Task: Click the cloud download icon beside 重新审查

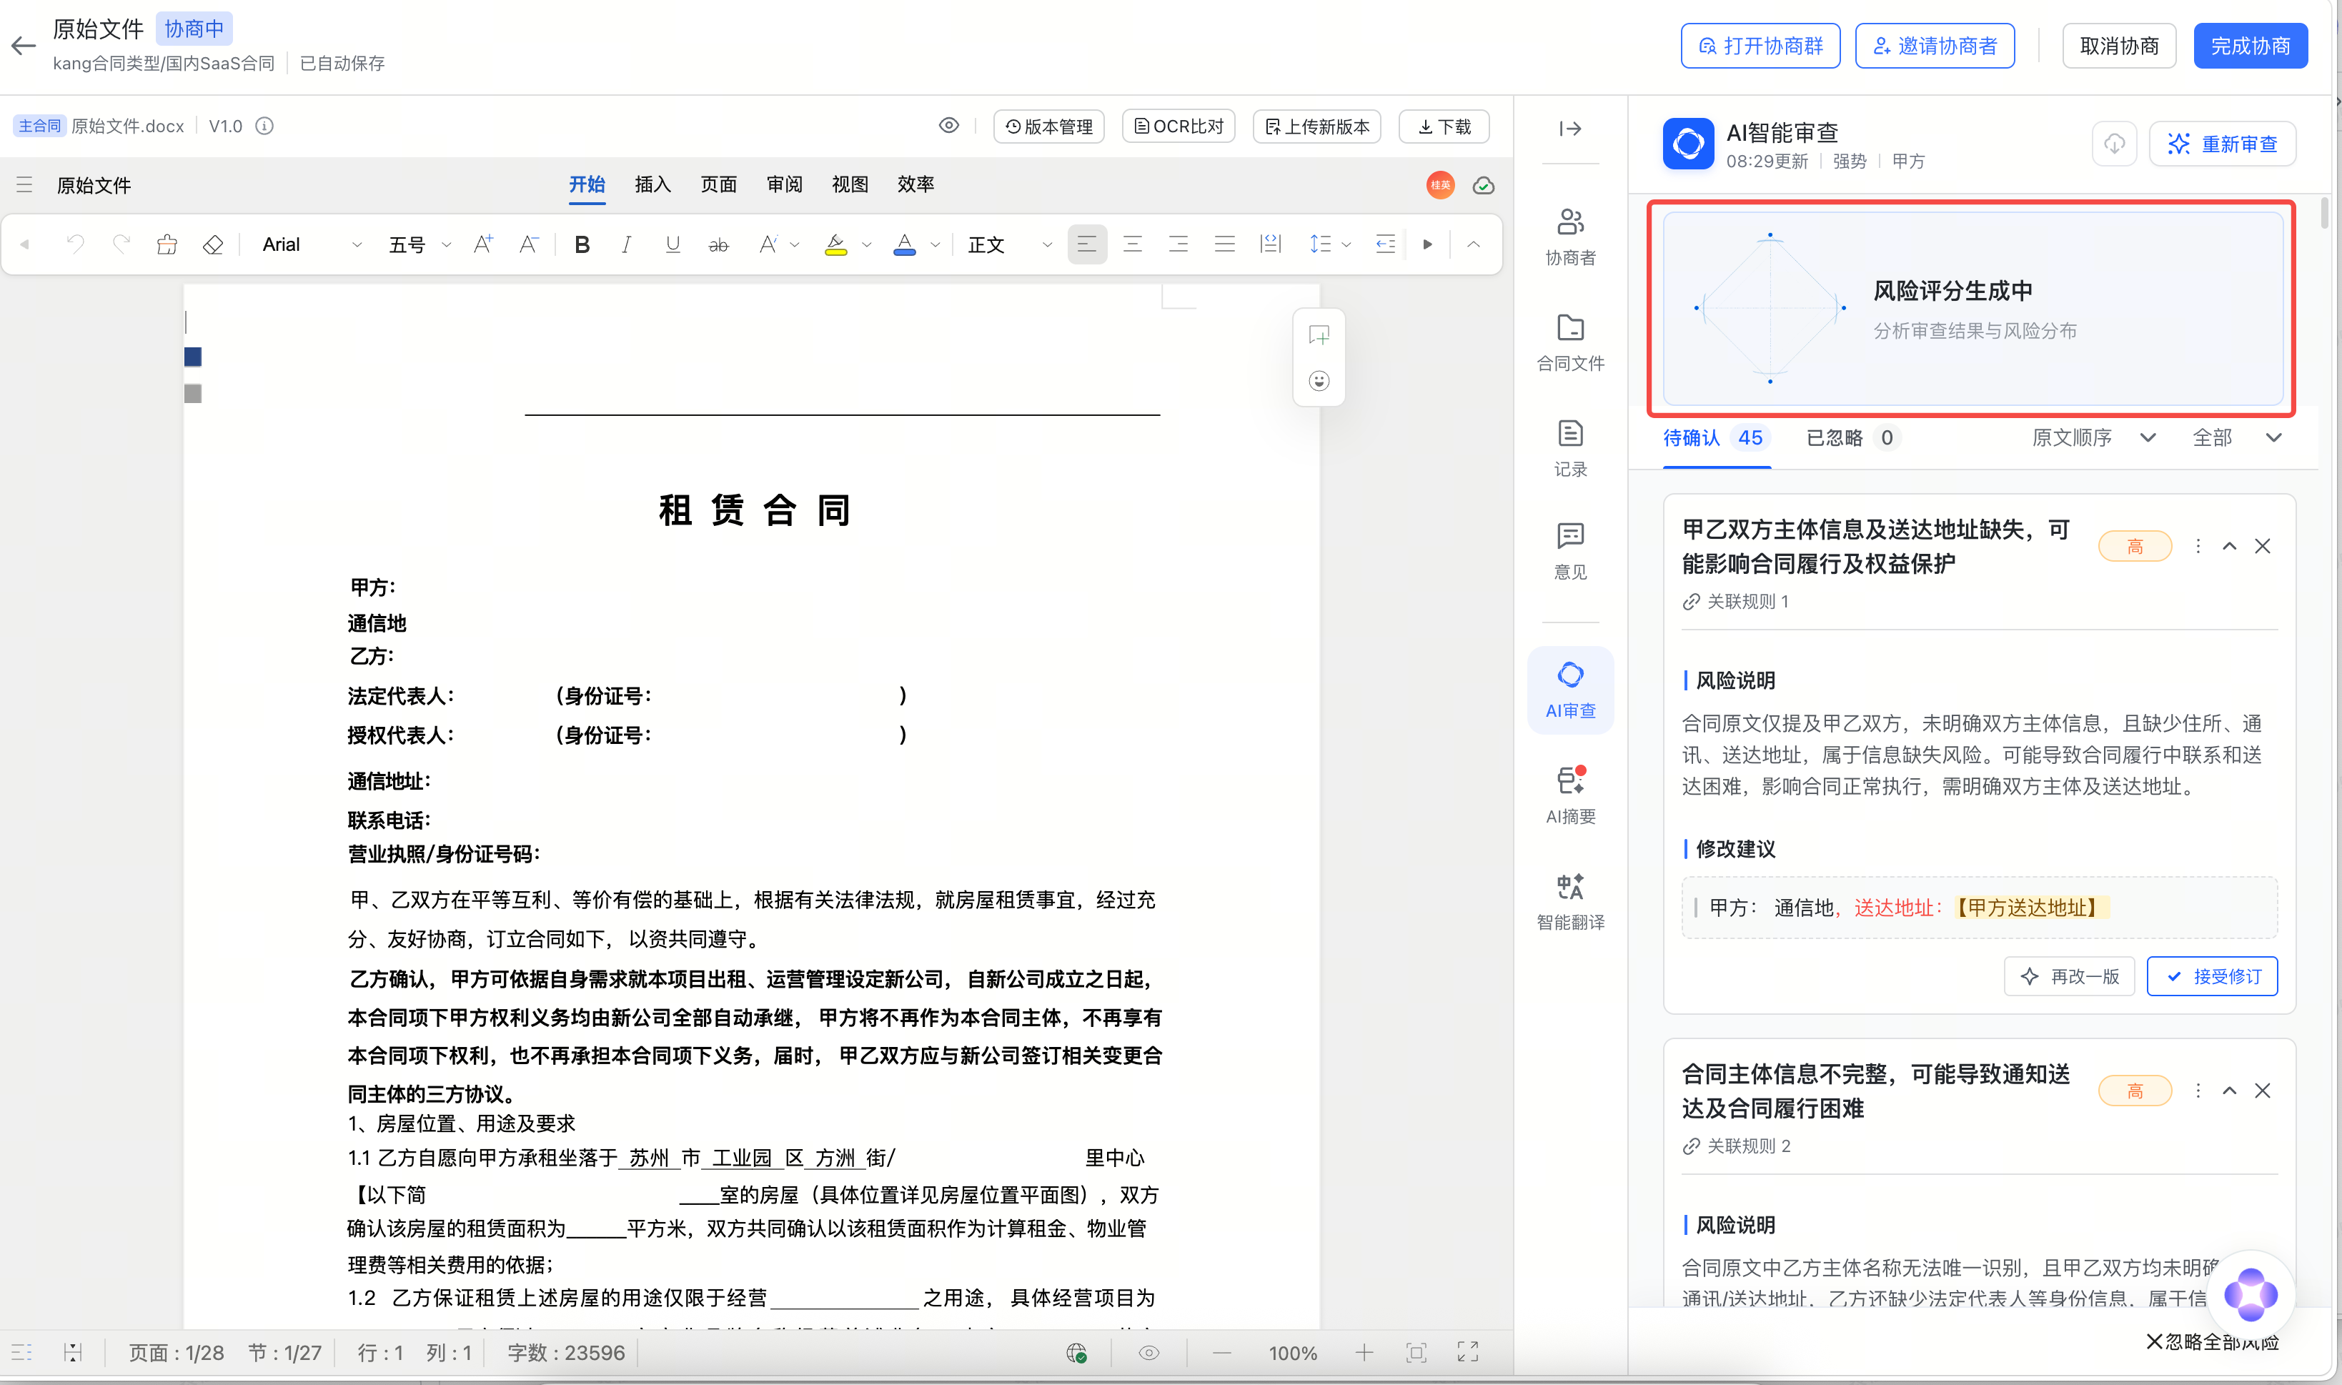Action: pos(2114,144)
